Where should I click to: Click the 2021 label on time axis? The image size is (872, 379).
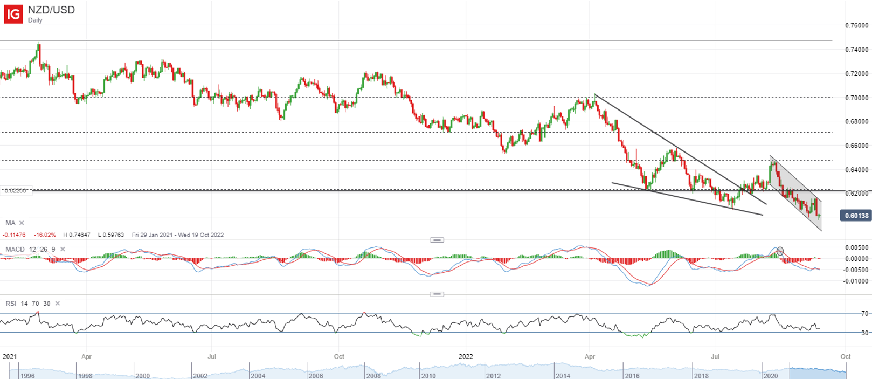[x=10, y=356]
